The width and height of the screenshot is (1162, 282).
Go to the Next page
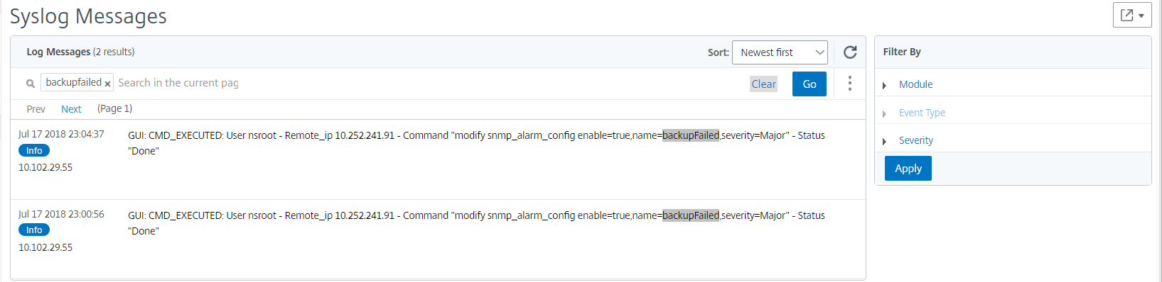pos(71,109)
